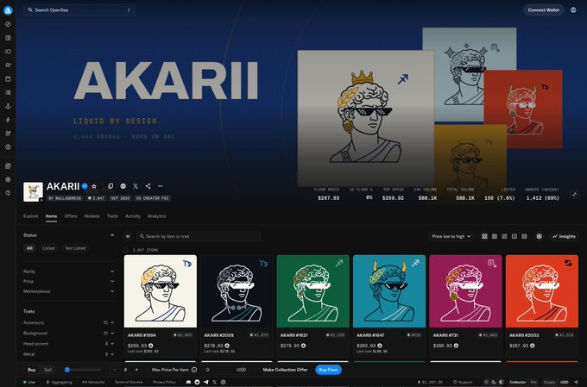Expand the Metal trait filter

coord(68,353)
